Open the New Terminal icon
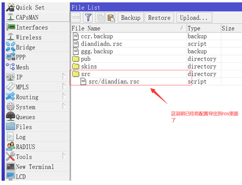 tap(10, 167)
